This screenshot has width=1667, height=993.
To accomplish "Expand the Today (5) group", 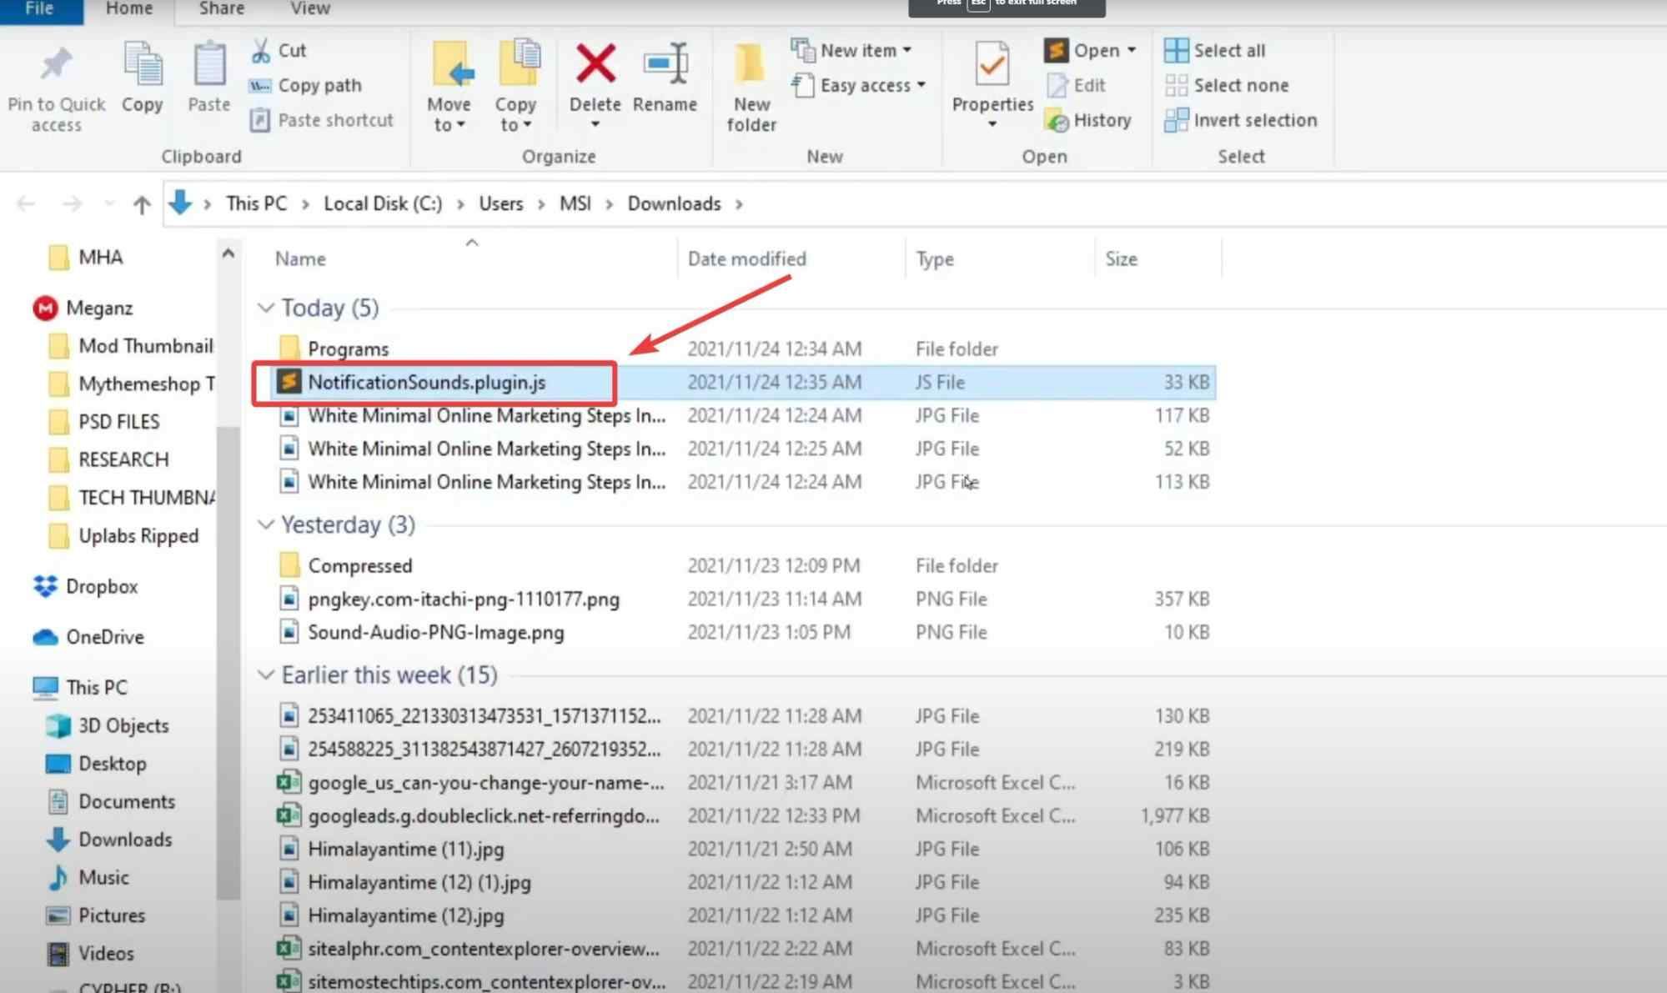I will point(264,308).
